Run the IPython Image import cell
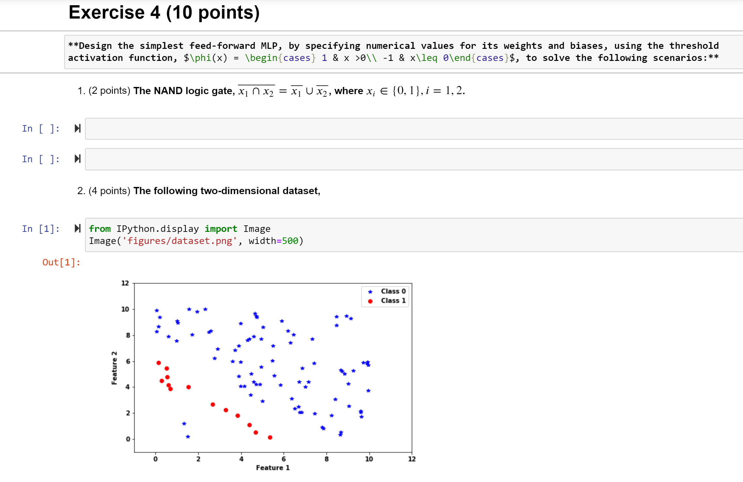The width and height of the screenshot is (743, 482). (78, 228)
